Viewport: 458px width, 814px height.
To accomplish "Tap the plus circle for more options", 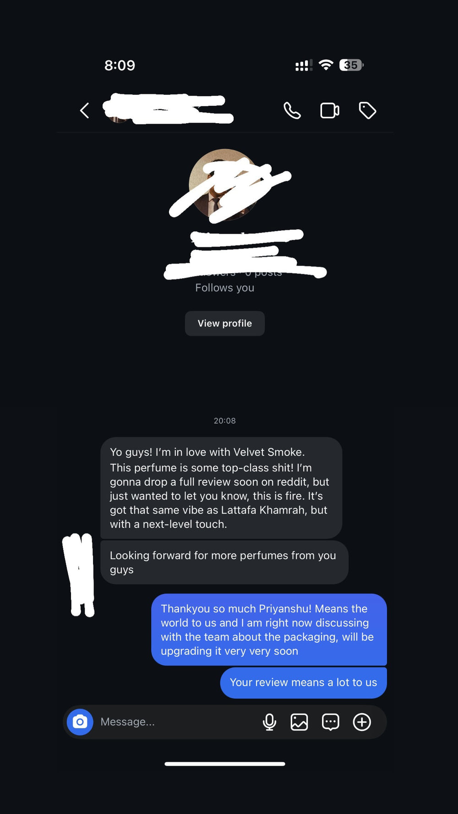I will [x=362, y=722].
